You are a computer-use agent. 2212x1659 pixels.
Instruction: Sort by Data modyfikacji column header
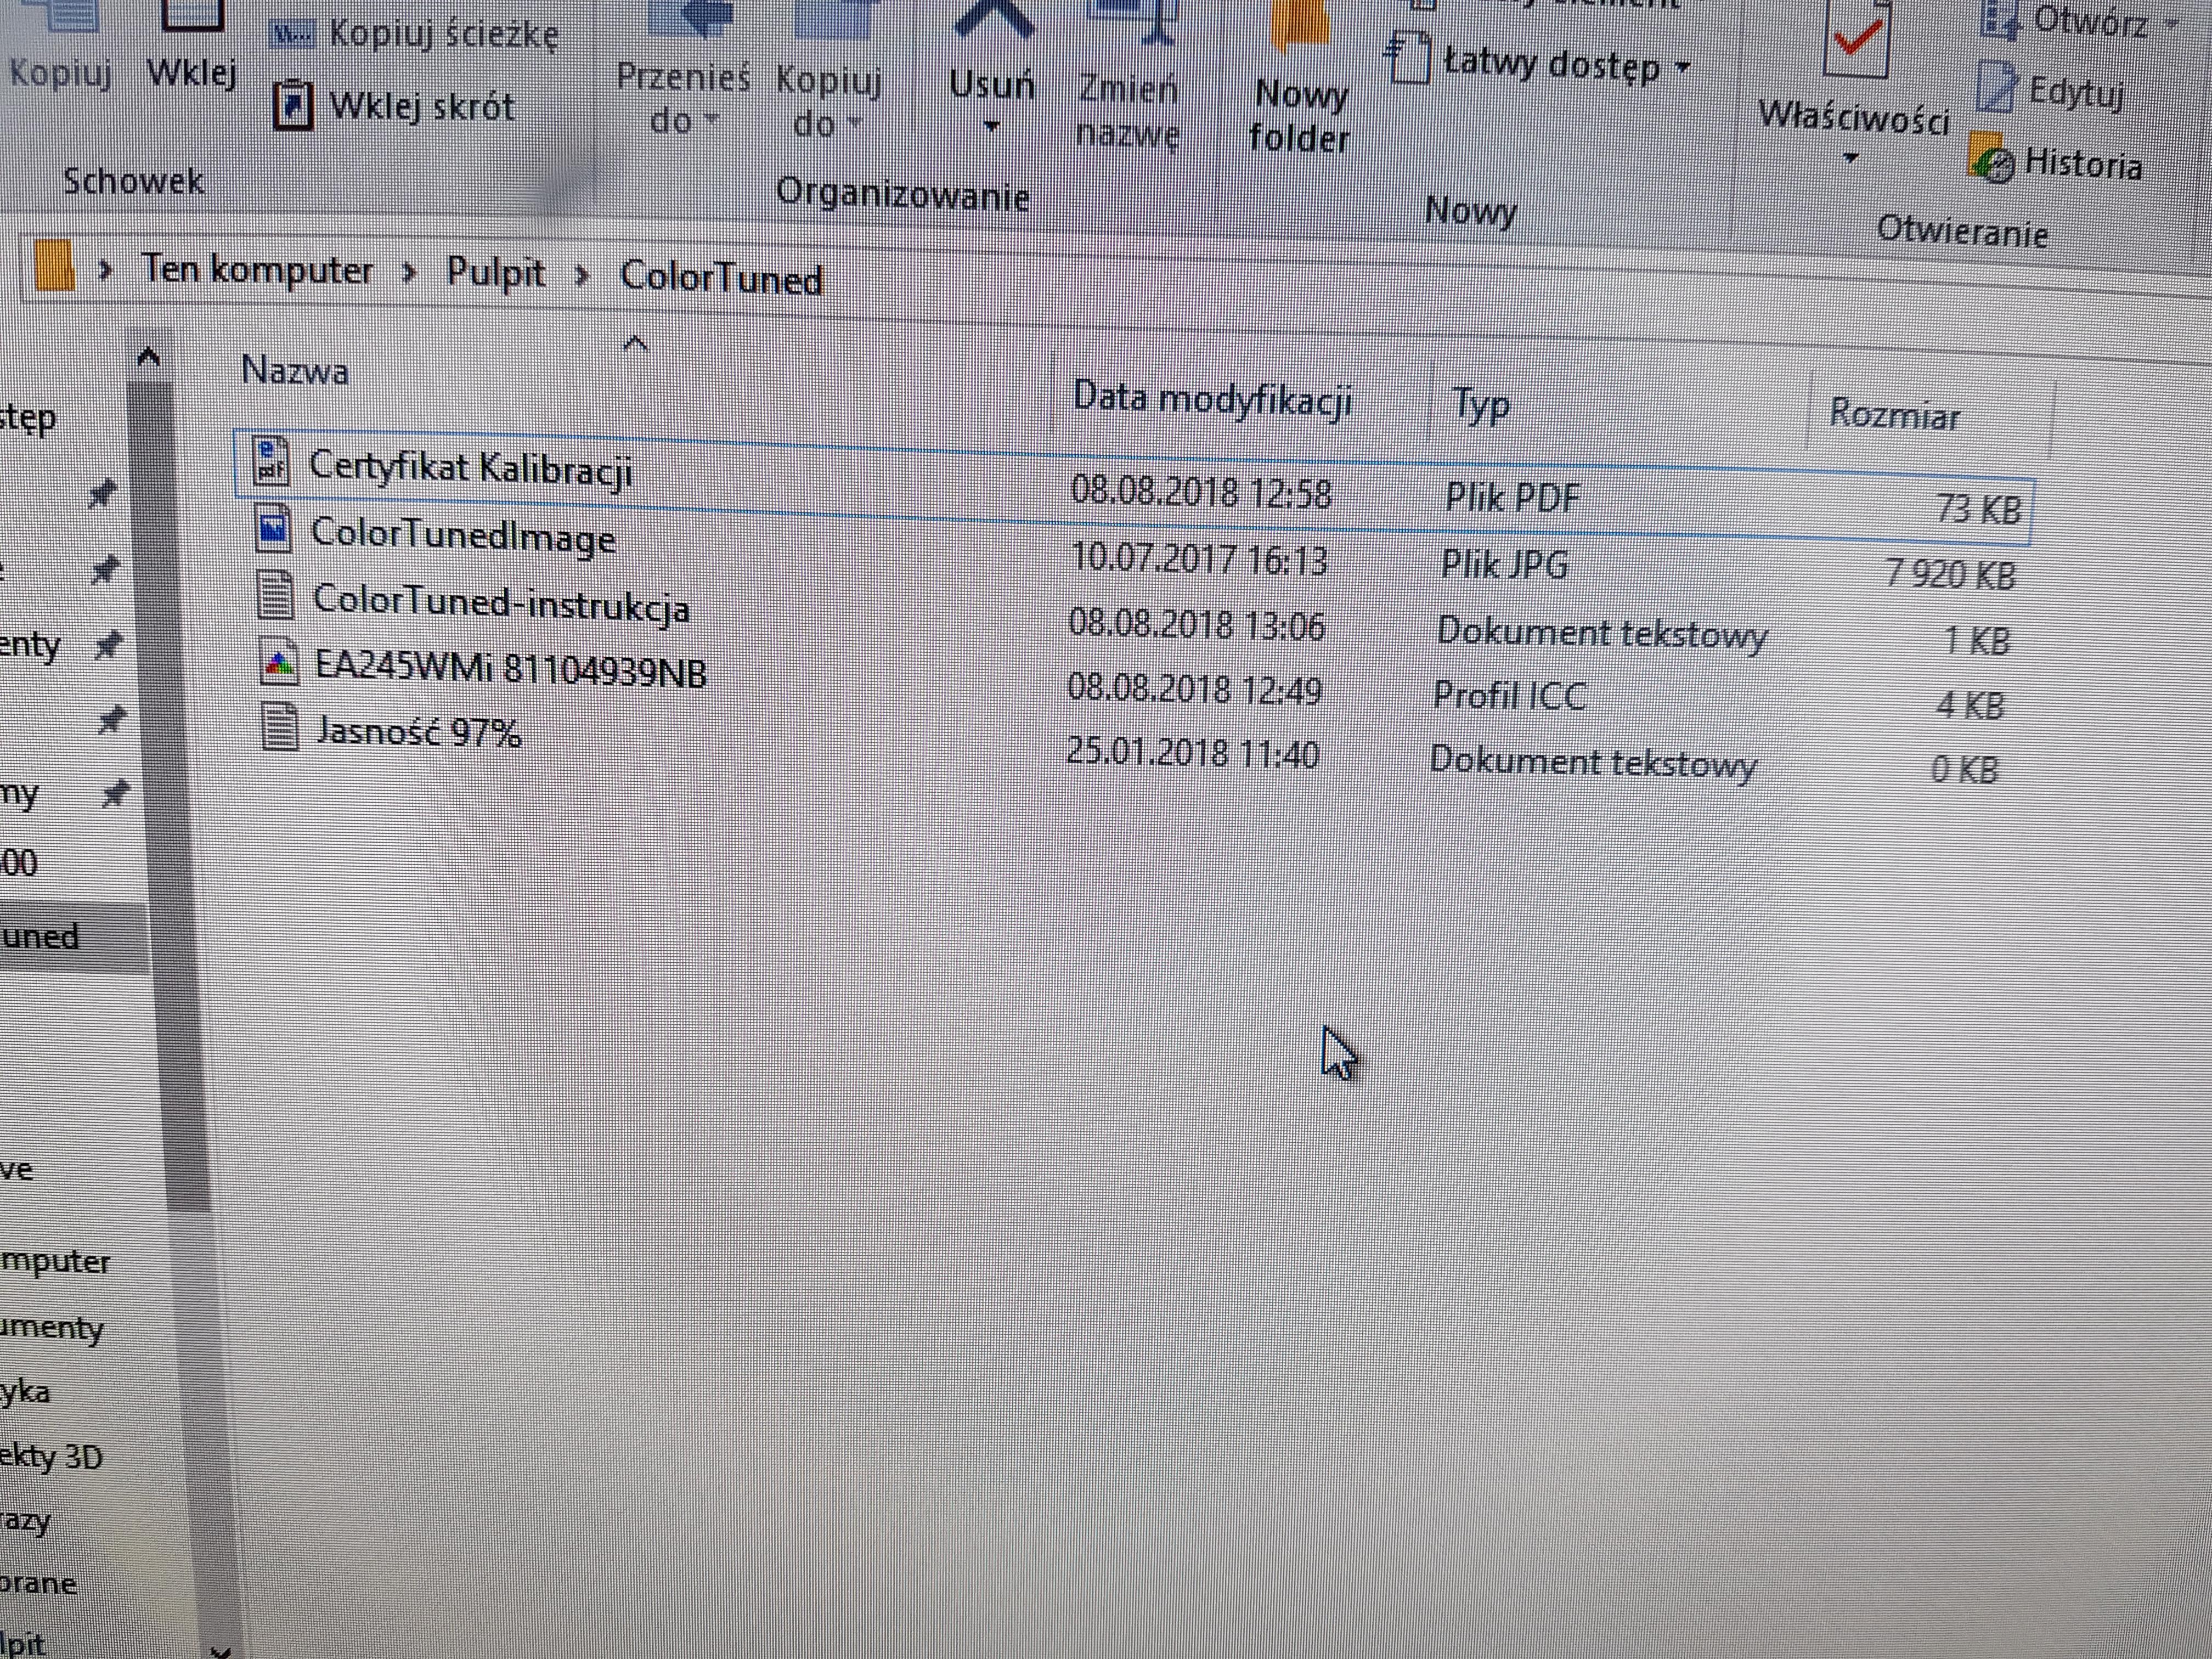1212,399
